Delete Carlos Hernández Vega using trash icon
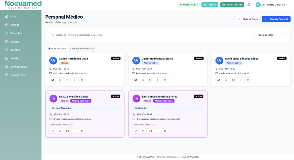 [82, 80]
